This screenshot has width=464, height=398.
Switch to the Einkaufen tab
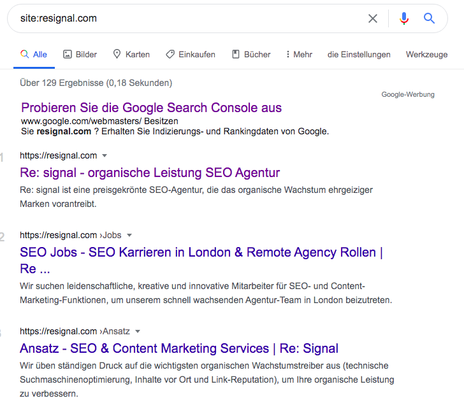click(191, 54)
